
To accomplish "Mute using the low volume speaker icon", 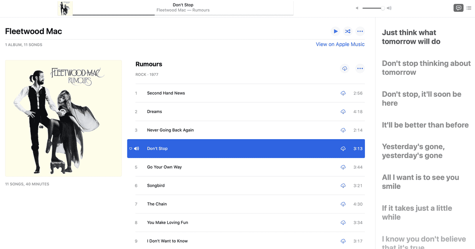I will pyautogui.click(x=357, y=8).
